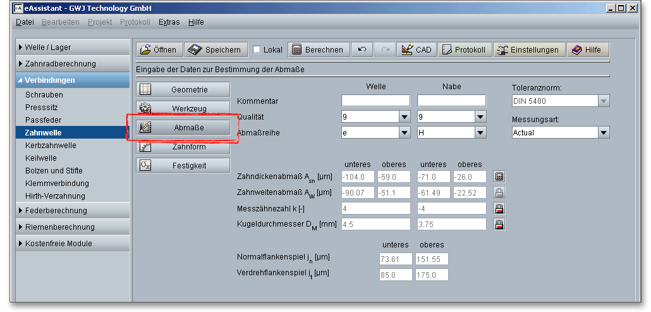Click the undo arrow icon
This screenshot has width=651, height=312.
(x=362, y=50)
